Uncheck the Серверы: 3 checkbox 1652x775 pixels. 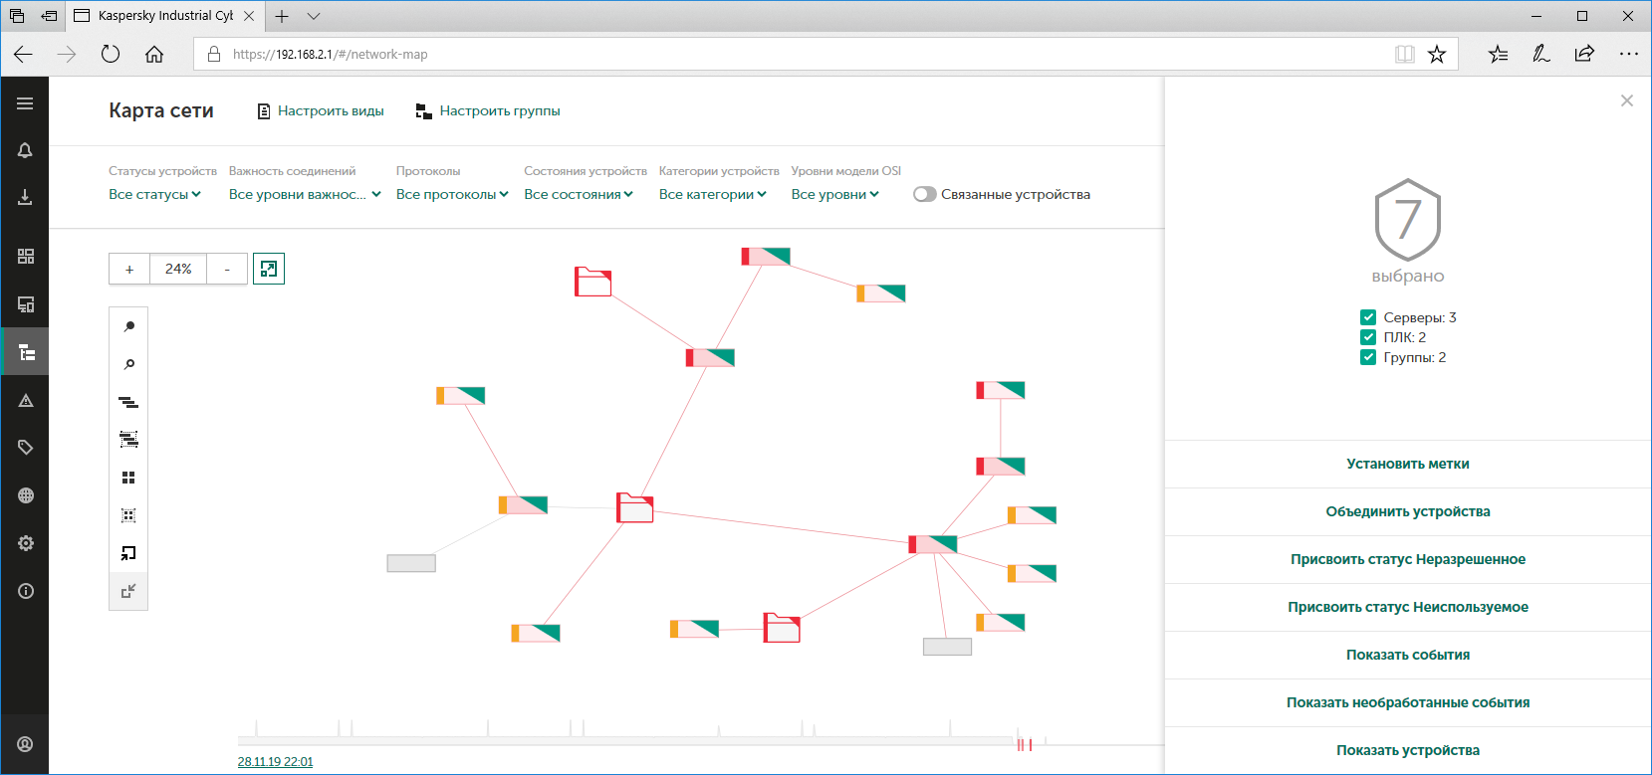tap(1368, 317)
